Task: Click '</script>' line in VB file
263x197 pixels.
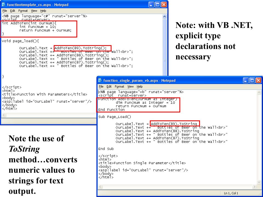Action: pos(108,156)
